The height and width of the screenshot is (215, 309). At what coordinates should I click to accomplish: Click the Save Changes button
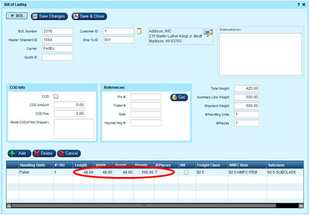coord(50,16)
